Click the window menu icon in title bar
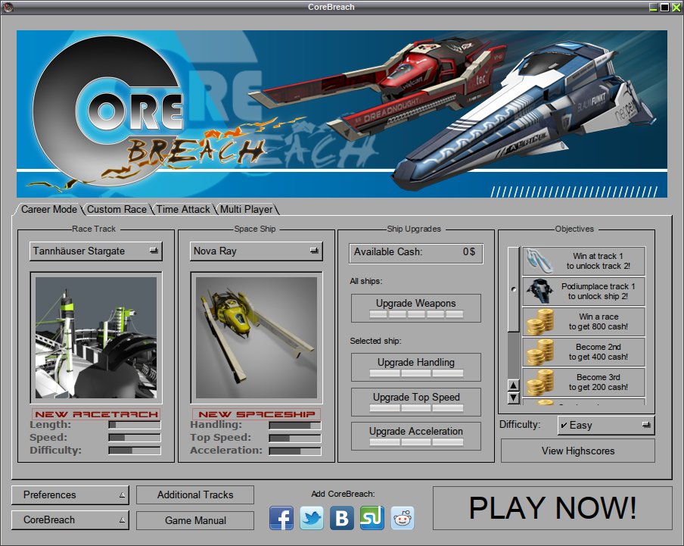684x546 pixels. (x=8, y=7)
